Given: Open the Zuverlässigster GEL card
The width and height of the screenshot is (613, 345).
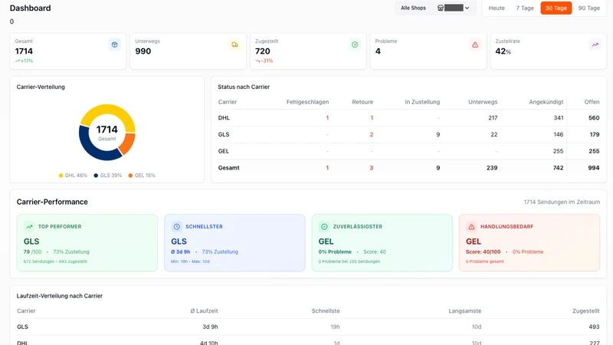Looking at the screenshot, I should click(382, 242).
